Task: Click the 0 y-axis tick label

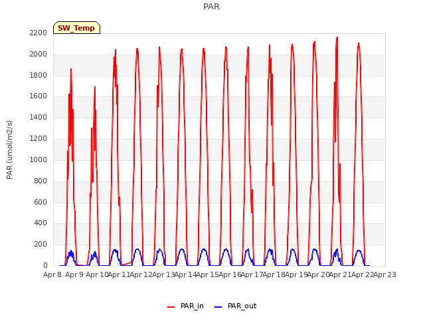Action: click(45, 265)
